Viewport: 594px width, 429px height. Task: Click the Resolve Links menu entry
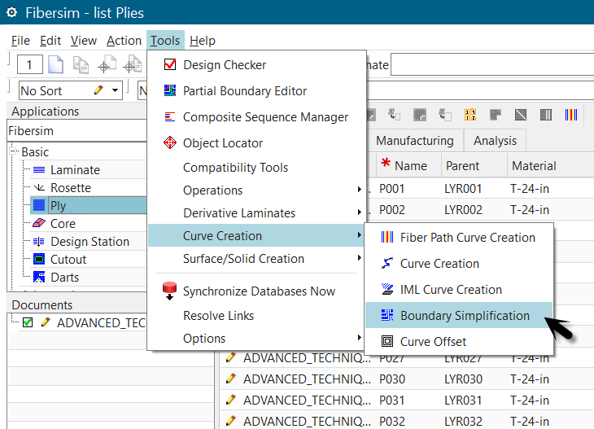tap(218, 316)
